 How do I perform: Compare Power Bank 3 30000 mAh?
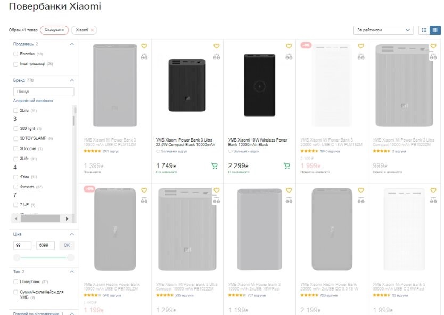coord(433,201)
